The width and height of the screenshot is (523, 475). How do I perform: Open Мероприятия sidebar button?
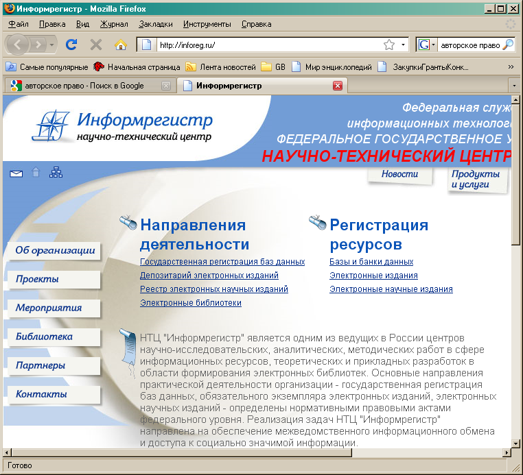point(54,308)
